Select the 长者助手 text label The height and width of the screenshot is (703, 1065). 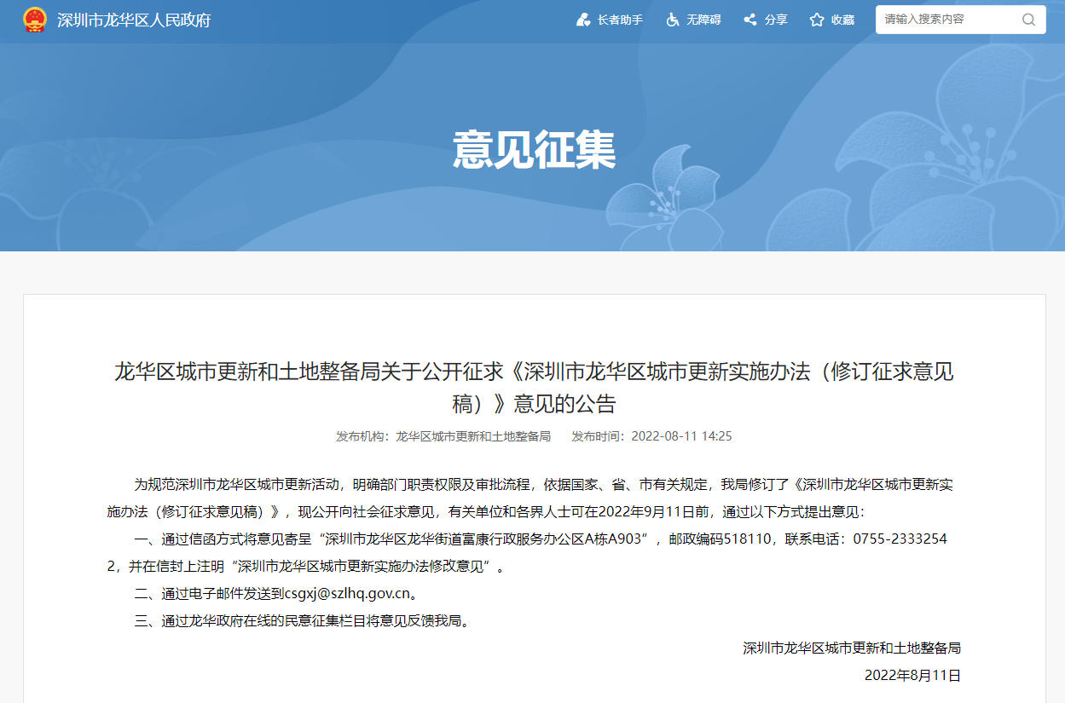(620, 20)
